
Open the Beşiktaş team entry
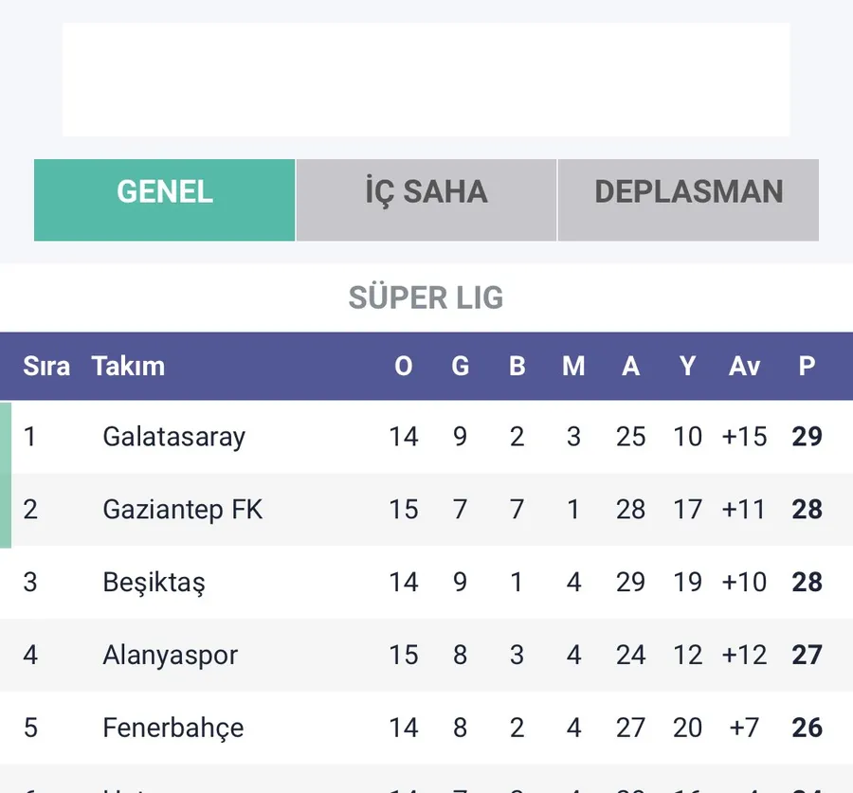tap(154, 583)
